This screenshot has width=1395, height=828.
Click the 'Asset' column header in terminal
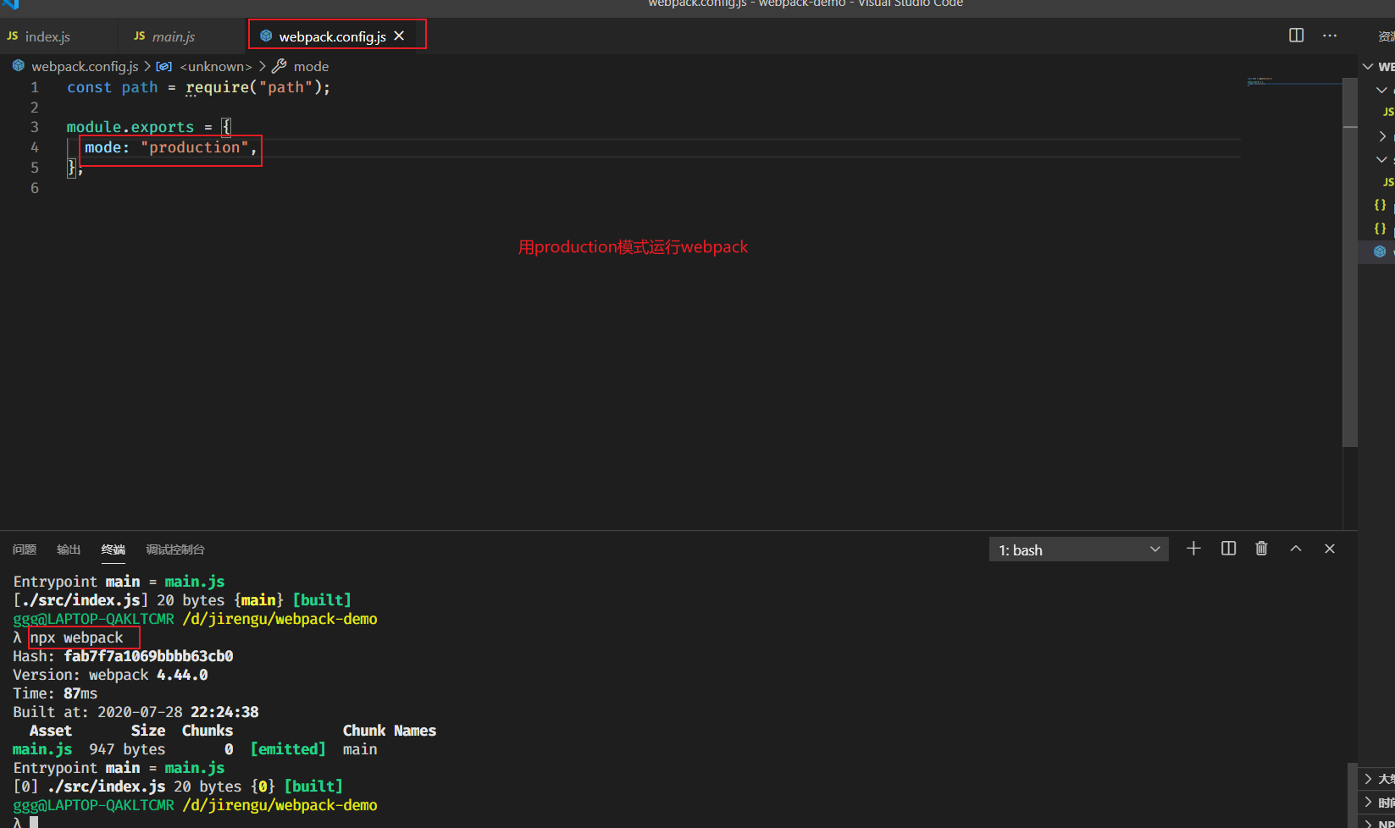coord(51,731)
